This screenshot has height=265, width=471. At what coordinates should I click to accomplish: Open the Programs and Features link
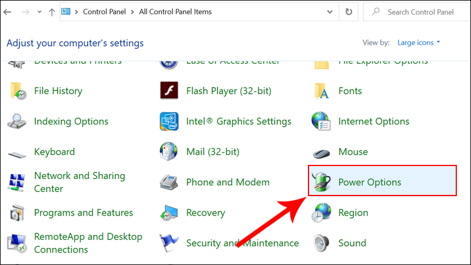point(84,213)
